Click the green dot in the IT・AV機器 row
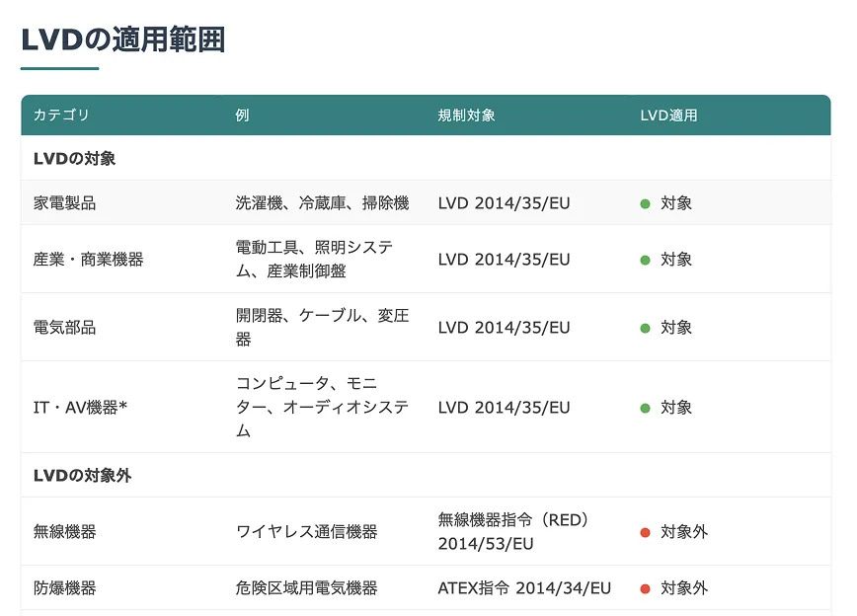Screen dimensions: 857x616 click(645, 408)
